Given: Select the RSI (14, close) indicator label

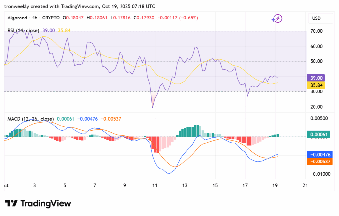Looking at the screenshot, I should (x=24, y=30).
